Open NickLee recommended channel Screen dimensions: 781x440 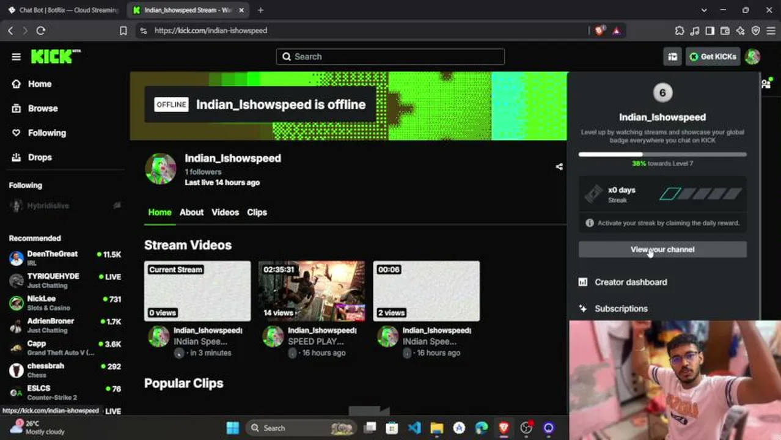pyautogui.click(x=65, y=302)
